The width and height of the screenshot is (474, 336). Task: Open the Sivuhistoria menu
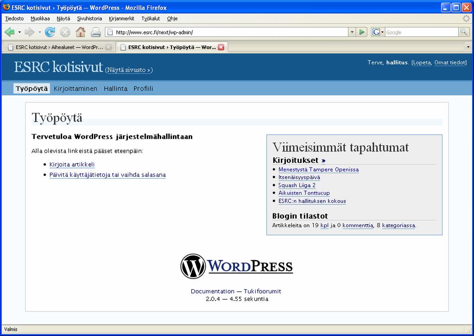89,19
